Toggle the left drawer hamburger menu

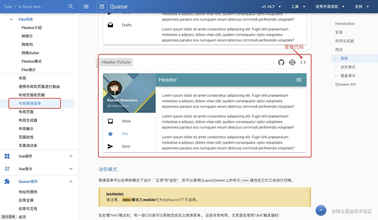86,7
